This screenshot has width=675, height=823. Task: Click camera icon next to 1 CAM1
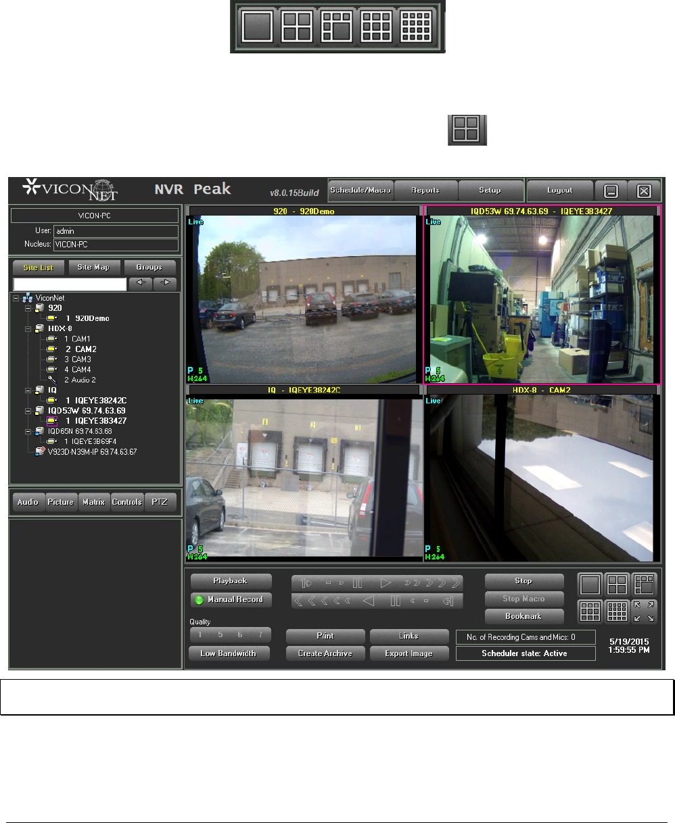click(x=52, y=339)
